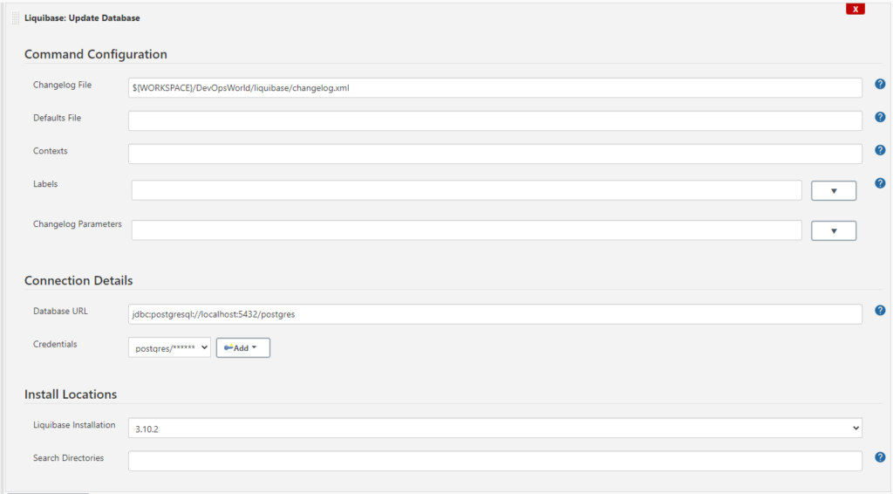Focus the Changelog Parameters text field
This screenshot has height=494, width=893.
coord(467,230)
